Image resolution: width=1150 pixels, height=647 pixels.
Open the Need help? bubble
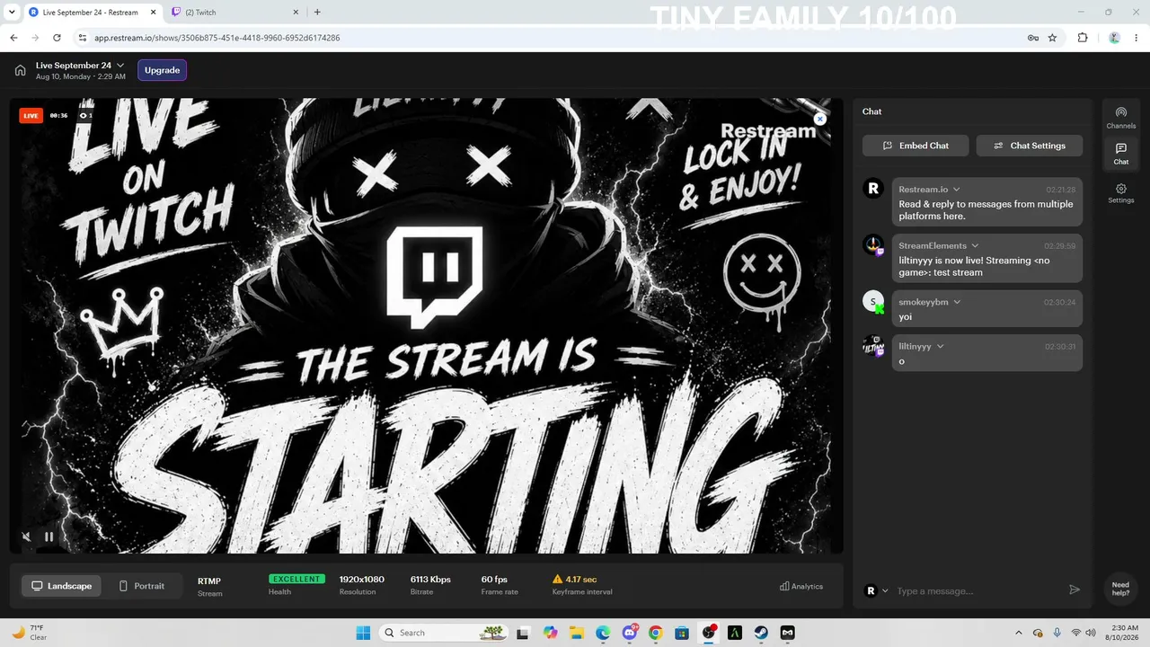click(1120, 589)
